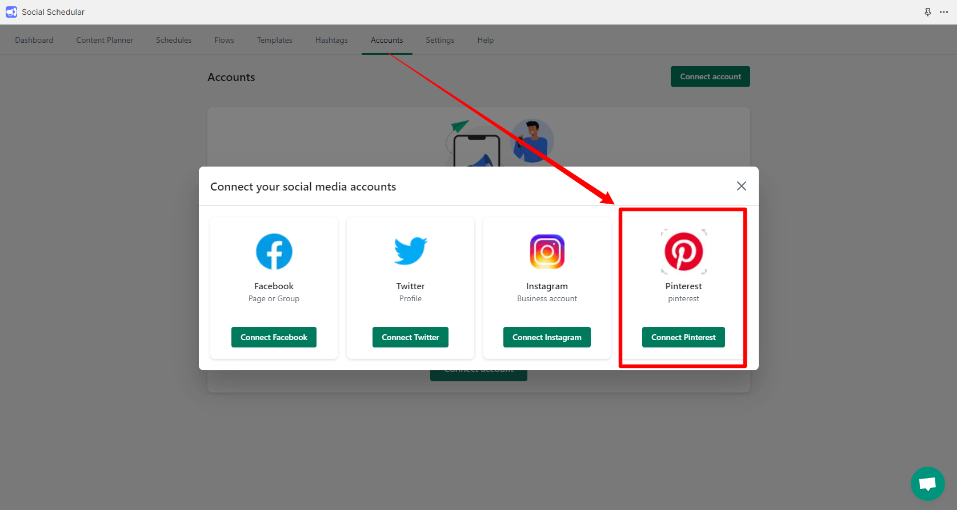Click the Facebook logo icon
Image resolution: width=957 pixels, height=510 pixels.
[274, 252]
